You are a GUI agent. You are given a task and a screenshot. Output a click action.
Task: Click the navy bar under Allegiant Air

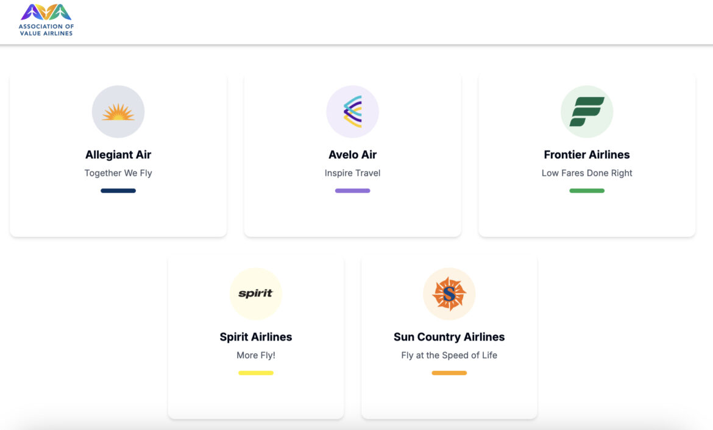pyautogui.click(x=118, y=191)
